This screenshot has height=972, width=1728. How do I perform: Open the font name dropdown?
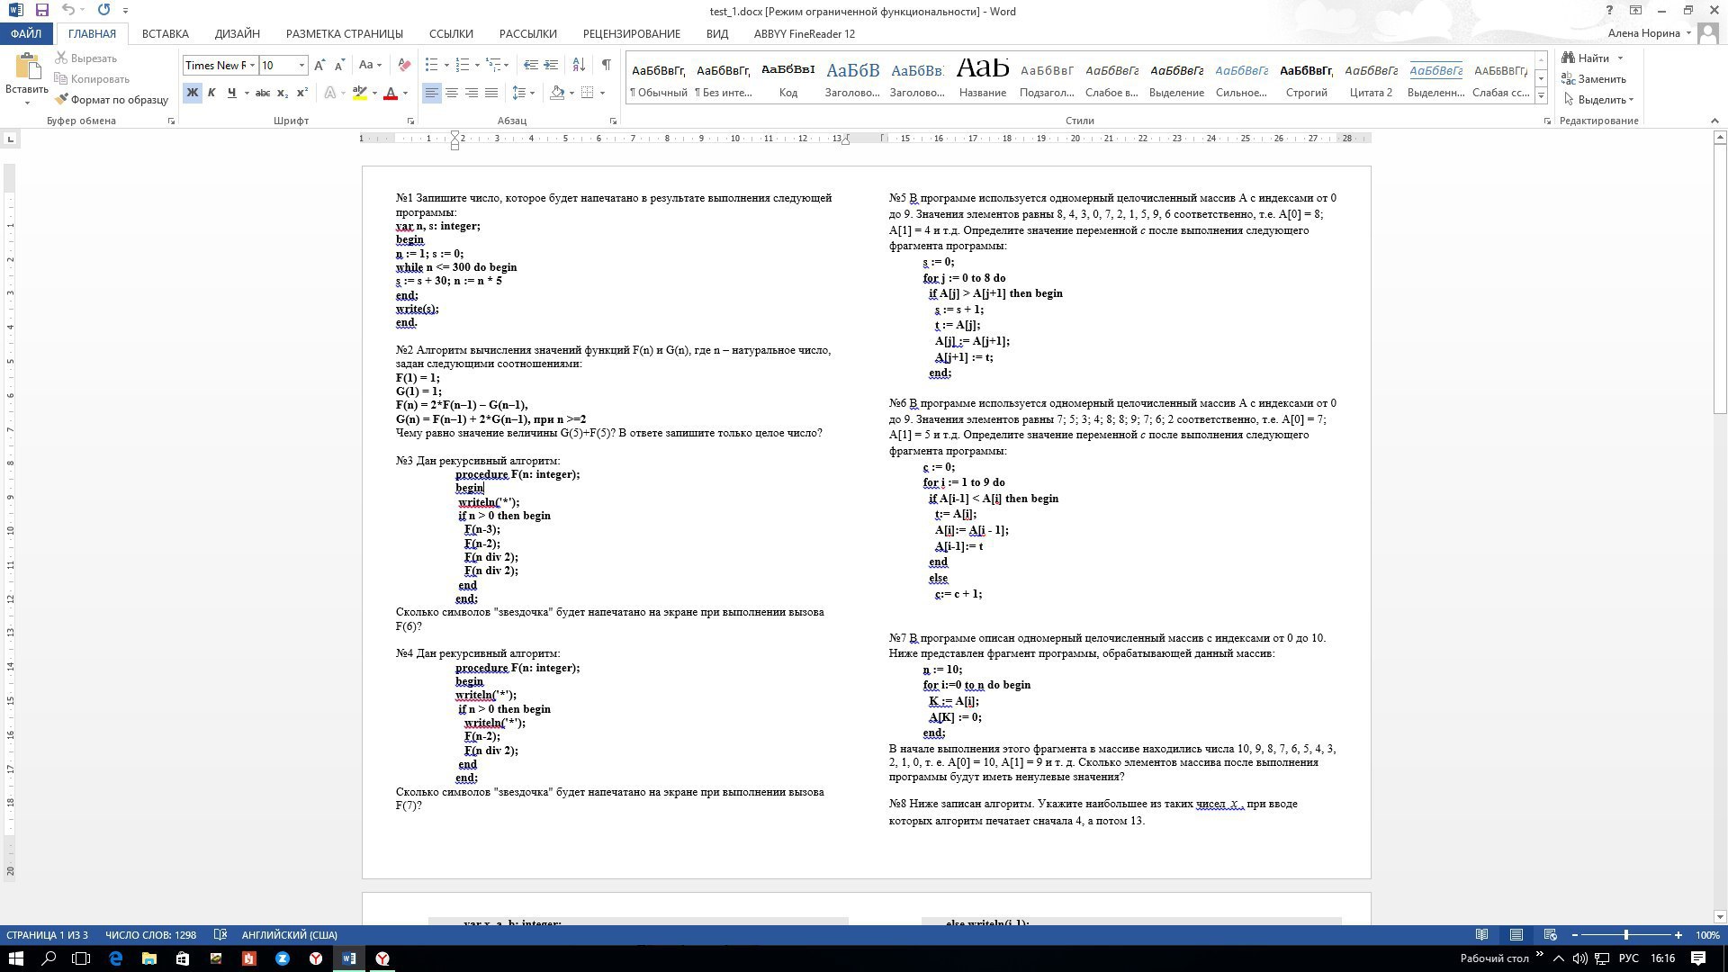coord(253,65)
